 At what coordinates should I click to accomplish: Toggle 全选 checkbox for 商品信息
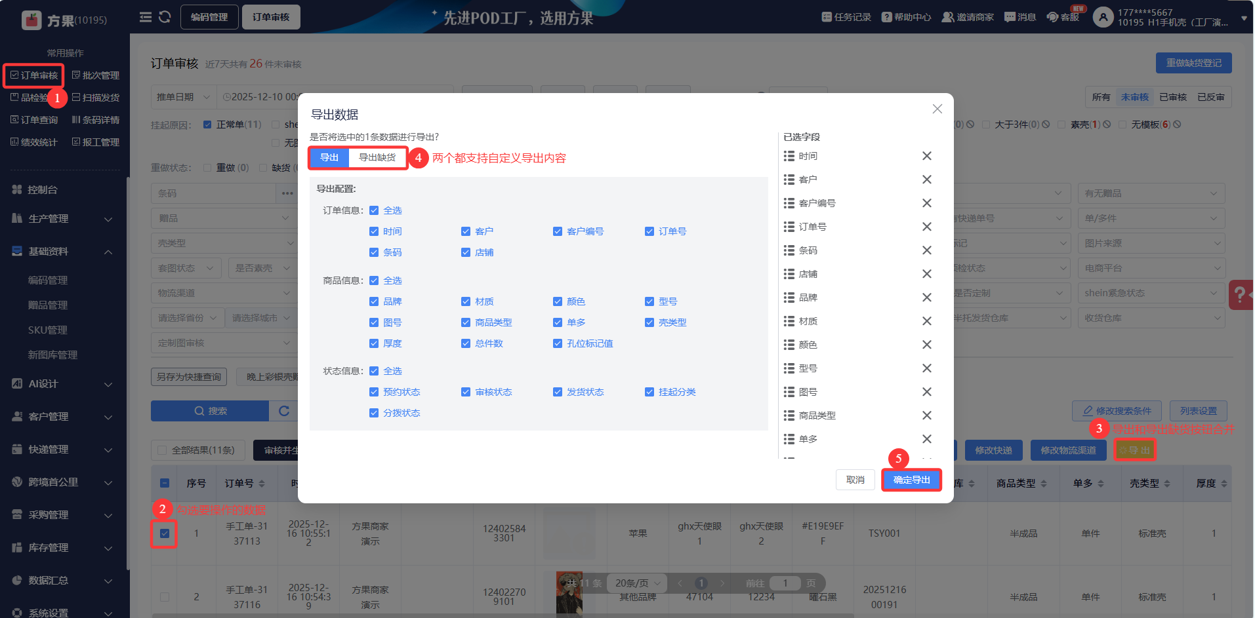click(x=374, y=280)
